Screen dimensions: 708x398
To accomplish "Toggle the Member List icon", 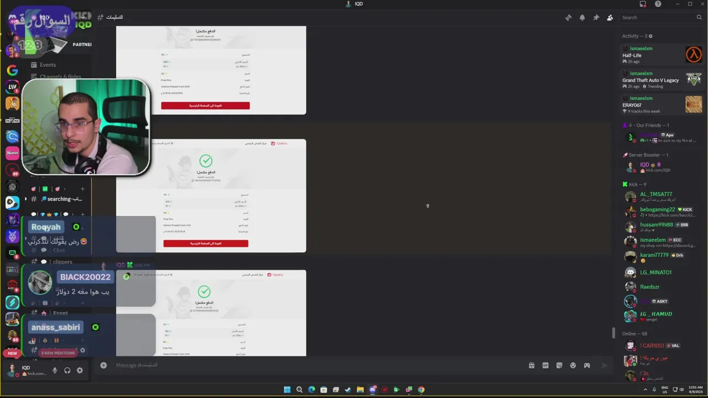I will [610, 18].
